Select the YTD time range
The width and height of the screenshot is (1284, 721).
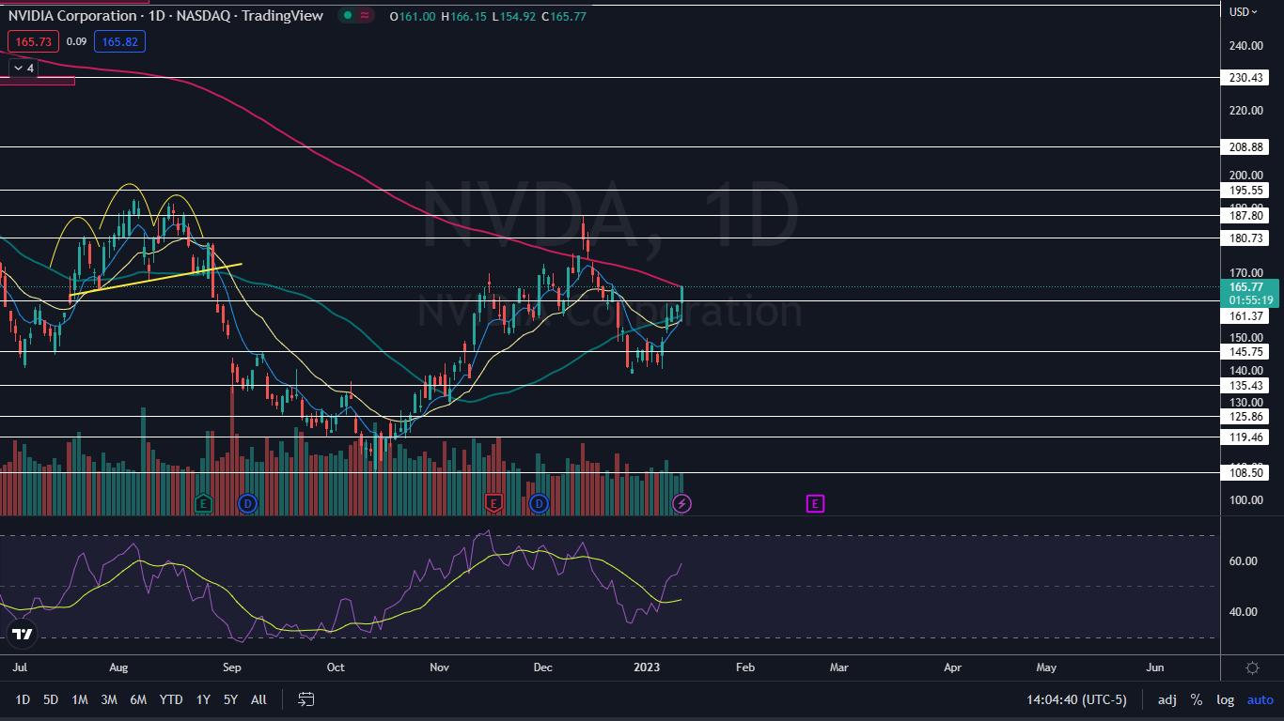(171, 699)
